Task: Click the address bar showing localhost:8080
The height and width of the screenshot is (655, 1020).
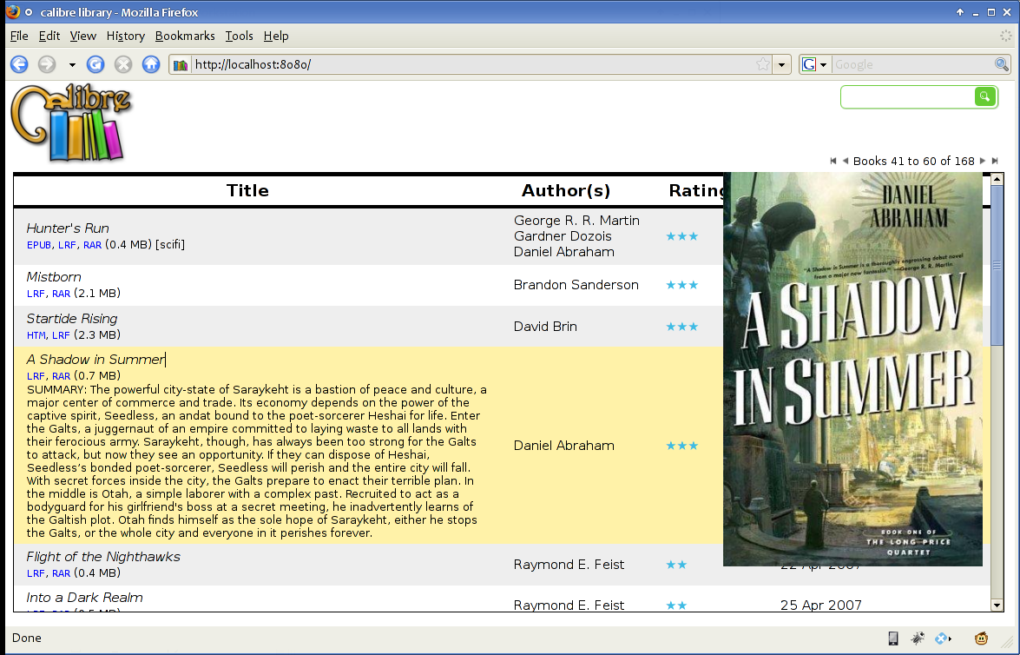Action: (x=473, y=64)
